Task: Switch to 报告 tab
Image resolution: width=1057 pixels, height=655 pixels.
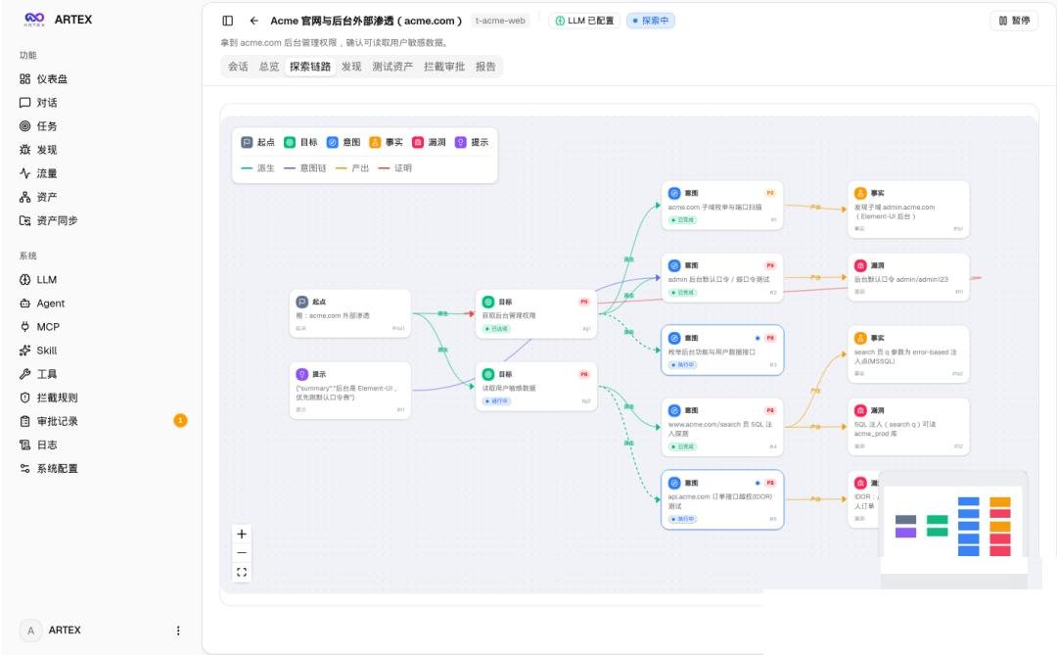Action: pyautogui.click(x=485, y=67)
